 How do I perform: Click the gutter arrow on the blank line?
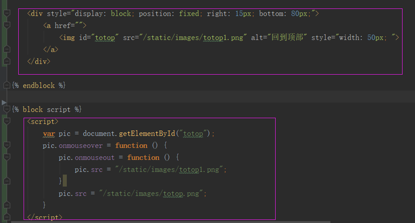(4, 102)
